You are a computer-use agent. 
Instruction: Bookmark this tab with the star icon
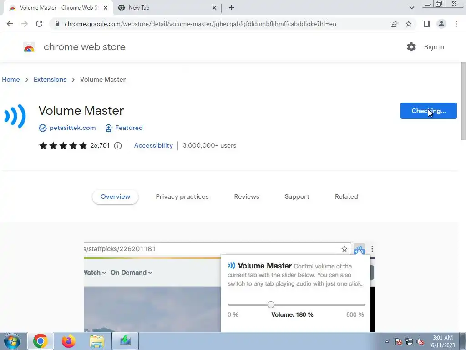(409, 24)
